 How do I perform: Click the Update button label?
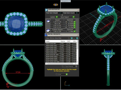tap(52, 17)
